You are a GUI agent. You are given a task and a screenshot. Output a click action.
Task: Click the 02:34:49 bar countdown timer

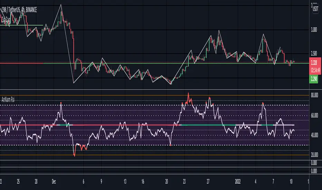pyautogui.click(x=315, y=71)
